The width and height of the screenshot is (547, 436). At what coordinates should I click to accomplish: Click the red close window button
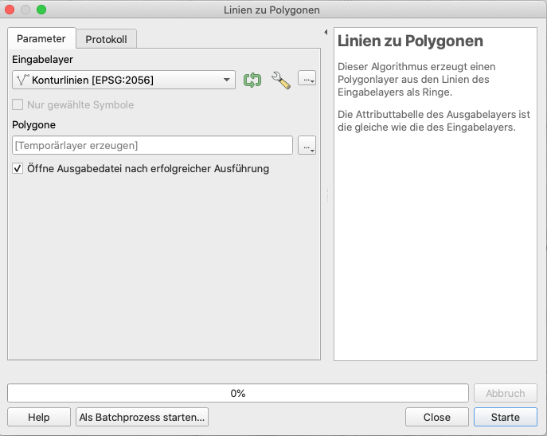pos(10,10)
